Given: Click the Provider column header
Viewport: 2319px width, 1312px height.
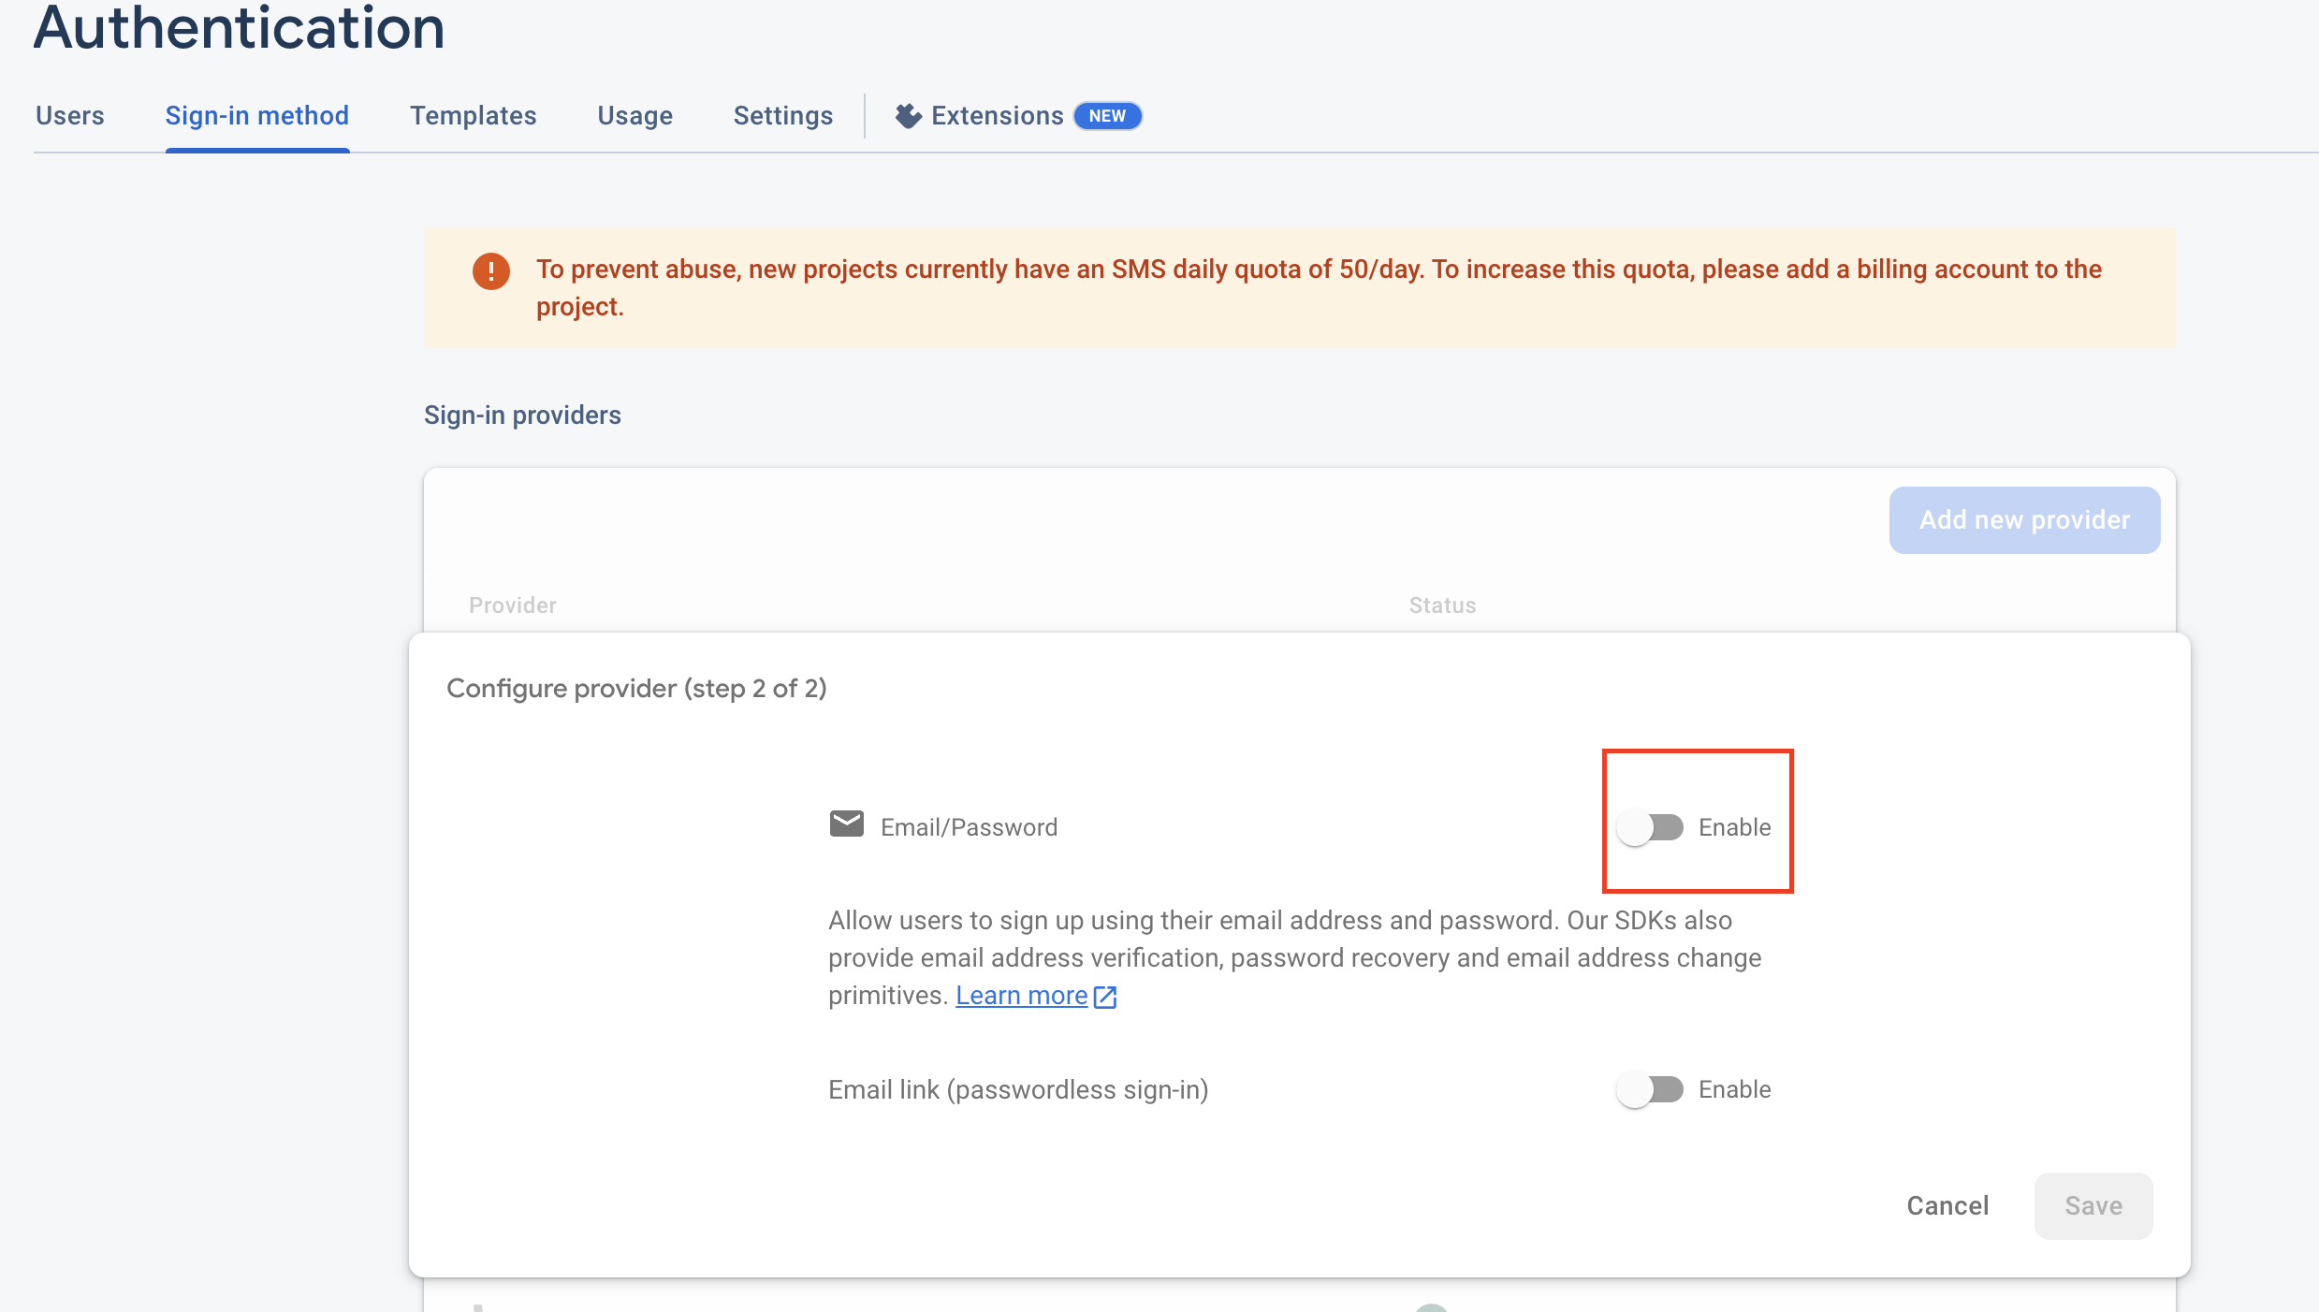Looking at the screenshot, I should [x=513, y=605].
